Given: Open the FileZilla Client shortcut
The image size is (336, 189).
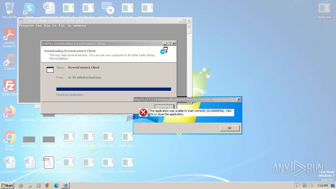Looking at the screenshot, I should click(x=10, y=87).
